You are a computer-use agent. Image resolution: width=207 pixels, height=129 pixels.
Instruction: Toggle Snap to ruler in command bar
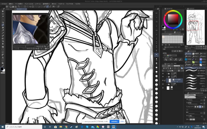[45, 6]
